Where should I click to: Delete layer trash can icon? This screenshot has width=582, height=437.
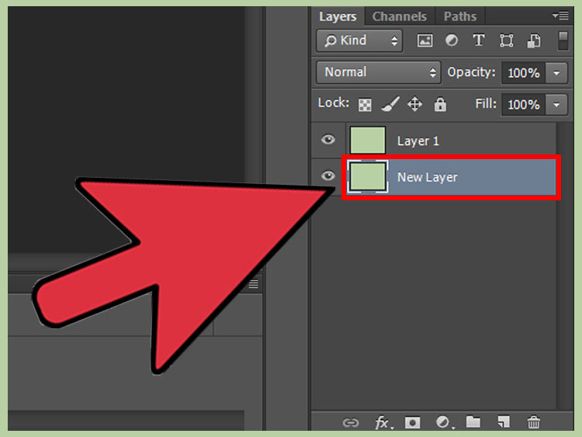[534, 421]
